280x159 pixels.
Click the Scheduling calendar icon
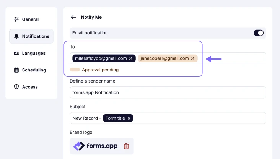16,70
